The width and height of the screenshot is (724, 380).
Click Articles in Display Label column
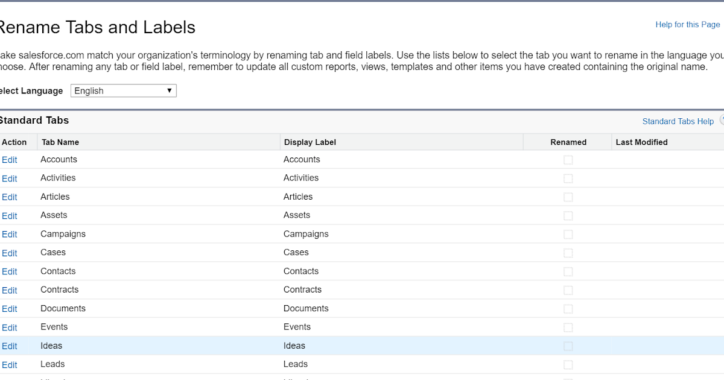pos(298,197)
